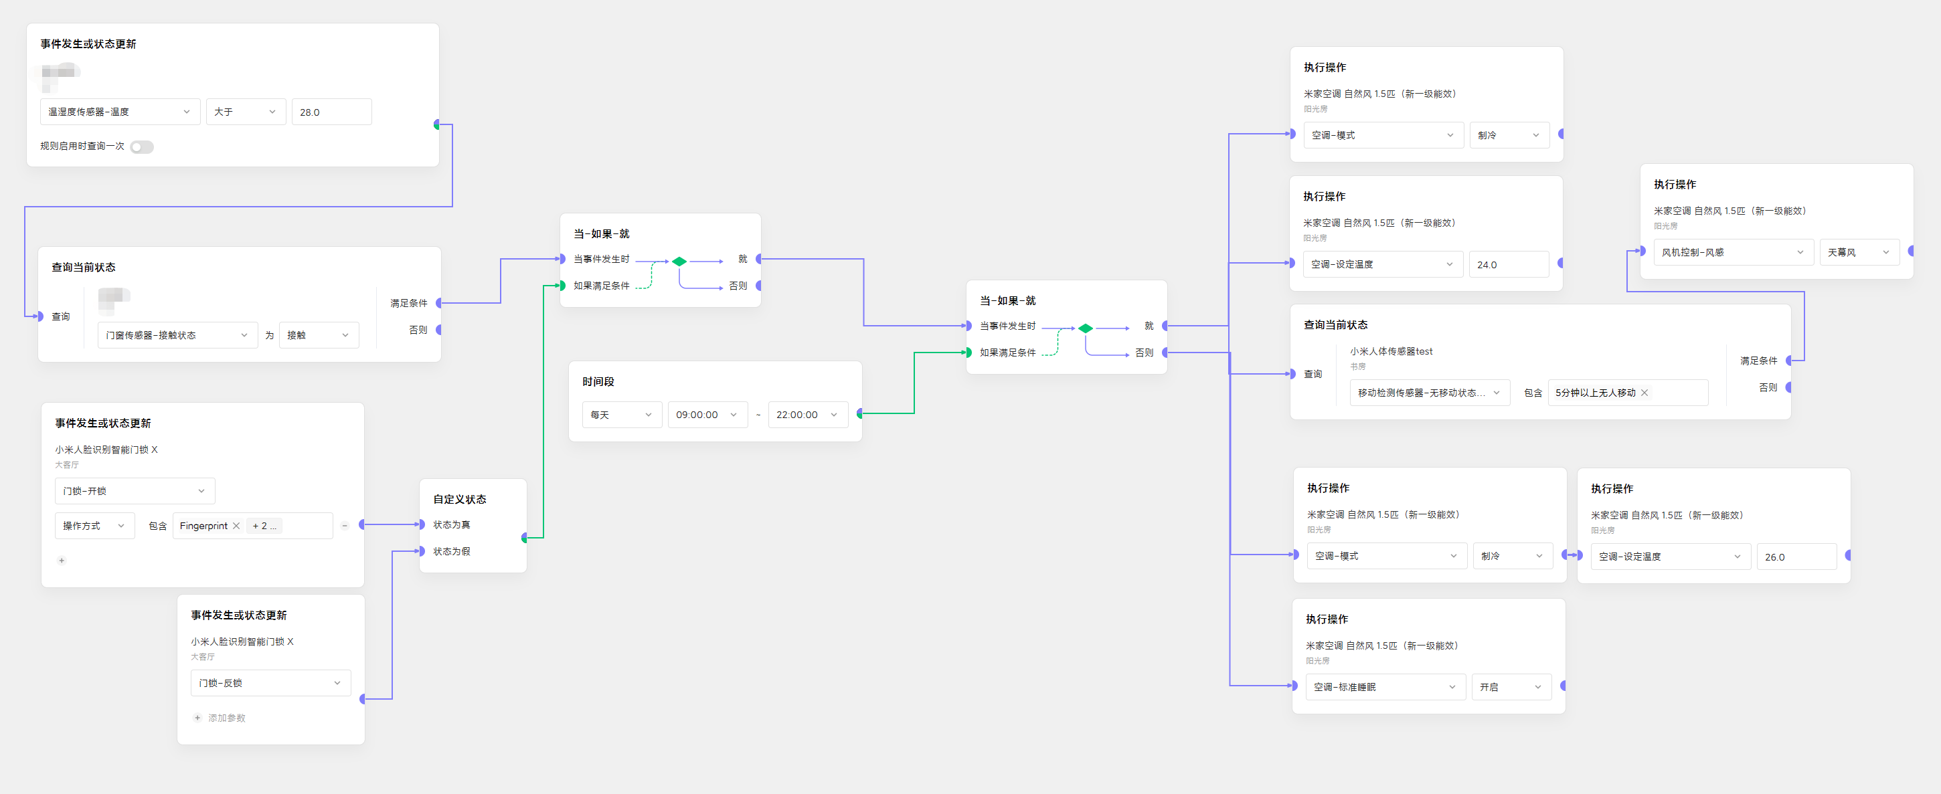Click the 添加参数 link
1941x794 pixels.
(226, 718)
